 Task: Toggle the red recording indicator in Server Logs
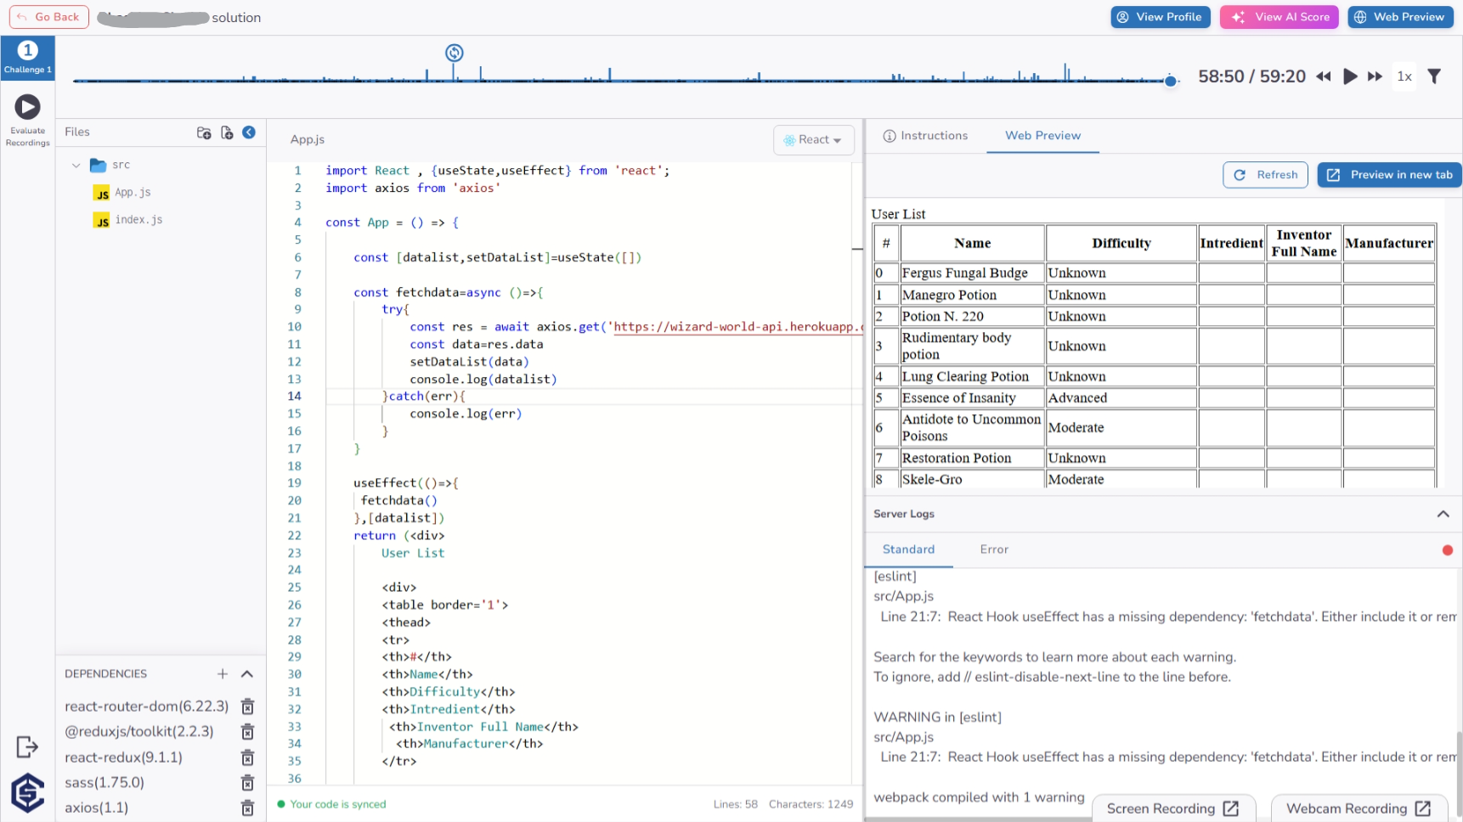click(x=1448, y=550)
